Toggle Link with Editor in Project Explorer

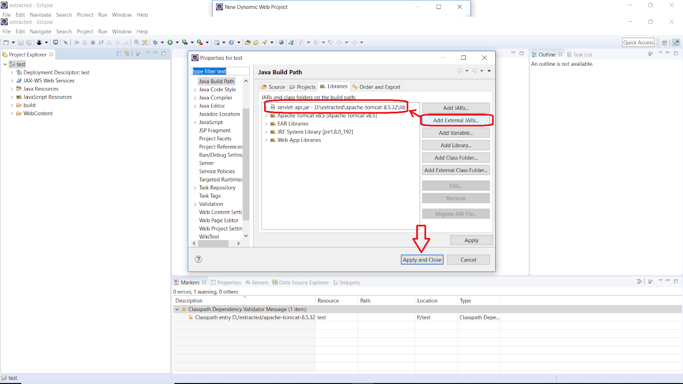tap(127, 53)
